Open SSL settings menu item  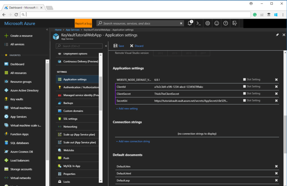pyautogui.click(x=77, y=119)
